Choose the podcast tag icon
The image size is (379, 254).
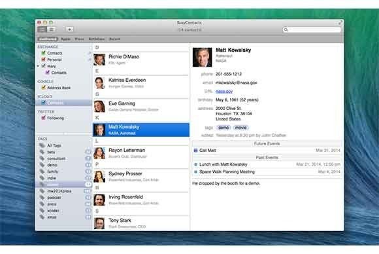pos(42,198)
